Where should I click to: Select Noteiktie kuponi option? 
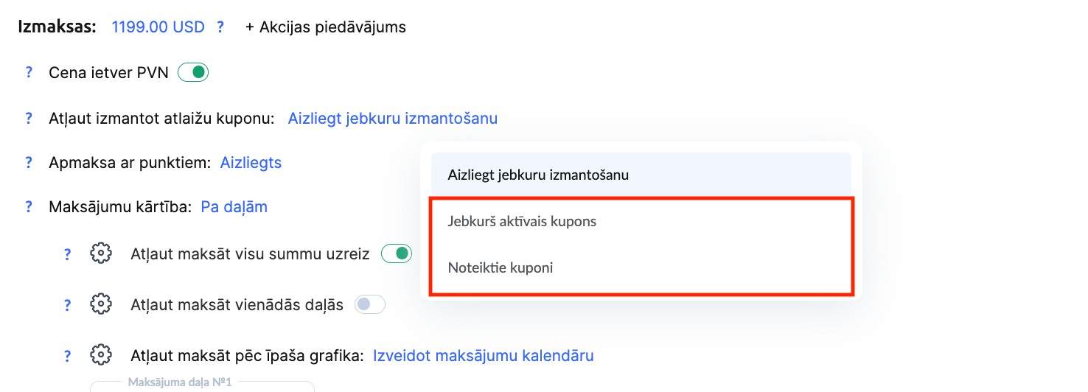tap(500, 267)
